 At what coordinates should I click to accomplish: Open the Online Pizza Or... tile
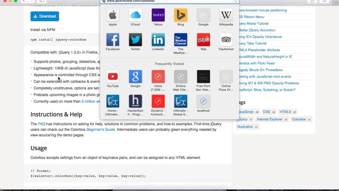226,77
